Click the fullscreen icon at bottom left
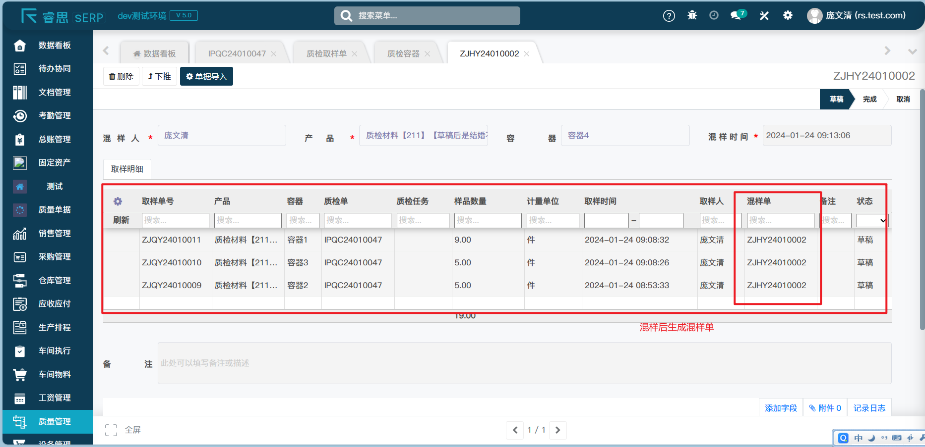 (x=111, y=430)
